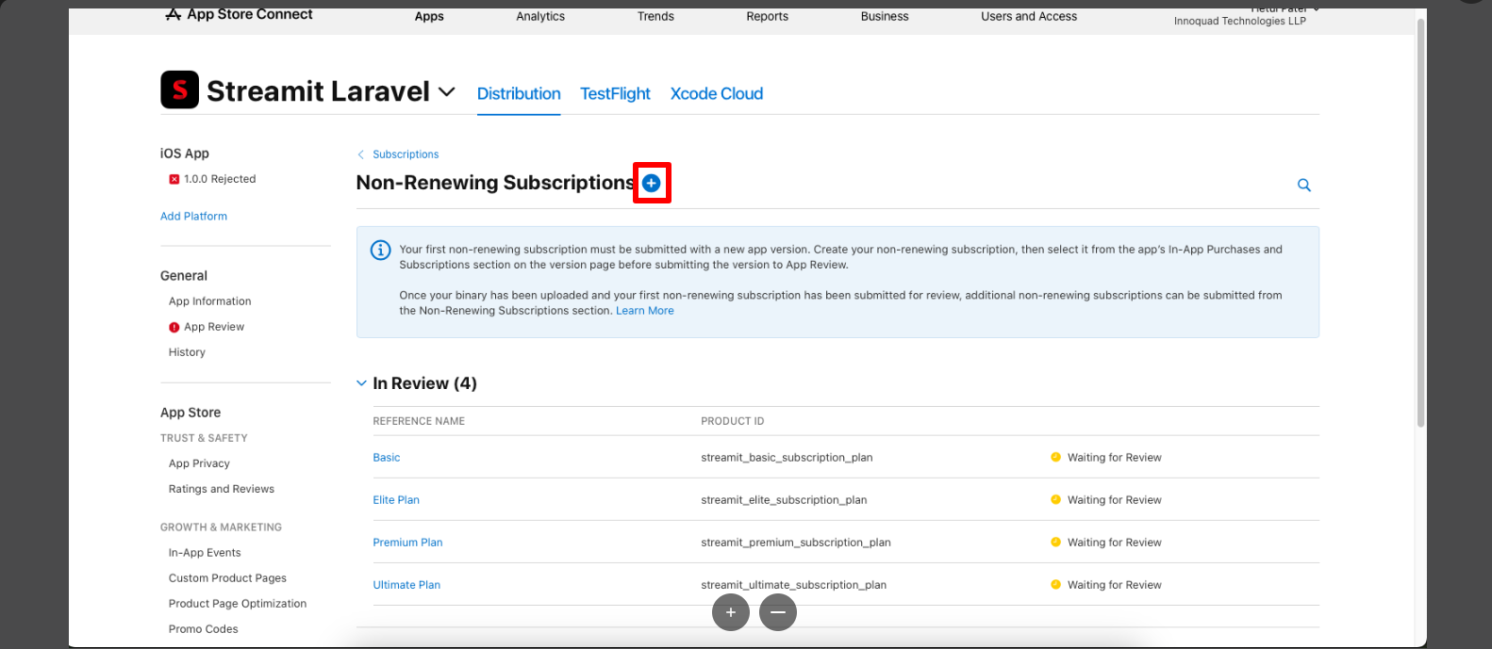Image resolution: width=1492 pixels, height=649 pixels.
Task: Open the Ultimate Plan subscription
Action: click(406, 585)
